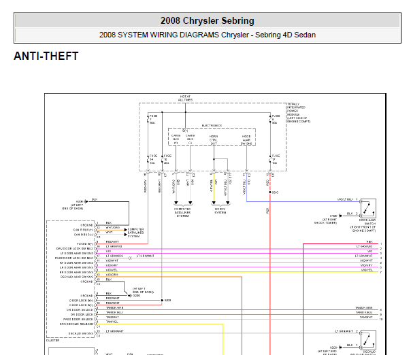
Task: Click the '(AT RIGHT SHOCK TOWER)' ground note
Action: click(325, 221)
